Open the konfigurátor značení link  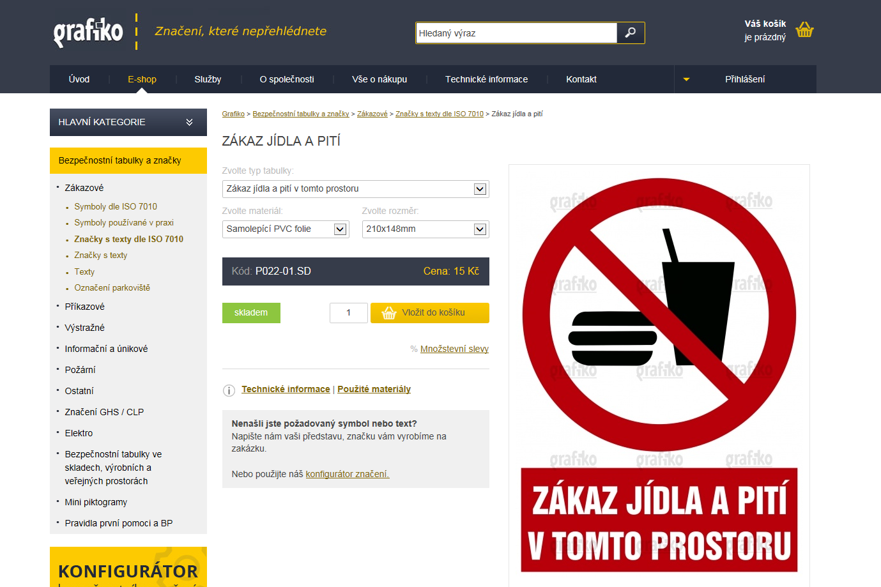348,474
